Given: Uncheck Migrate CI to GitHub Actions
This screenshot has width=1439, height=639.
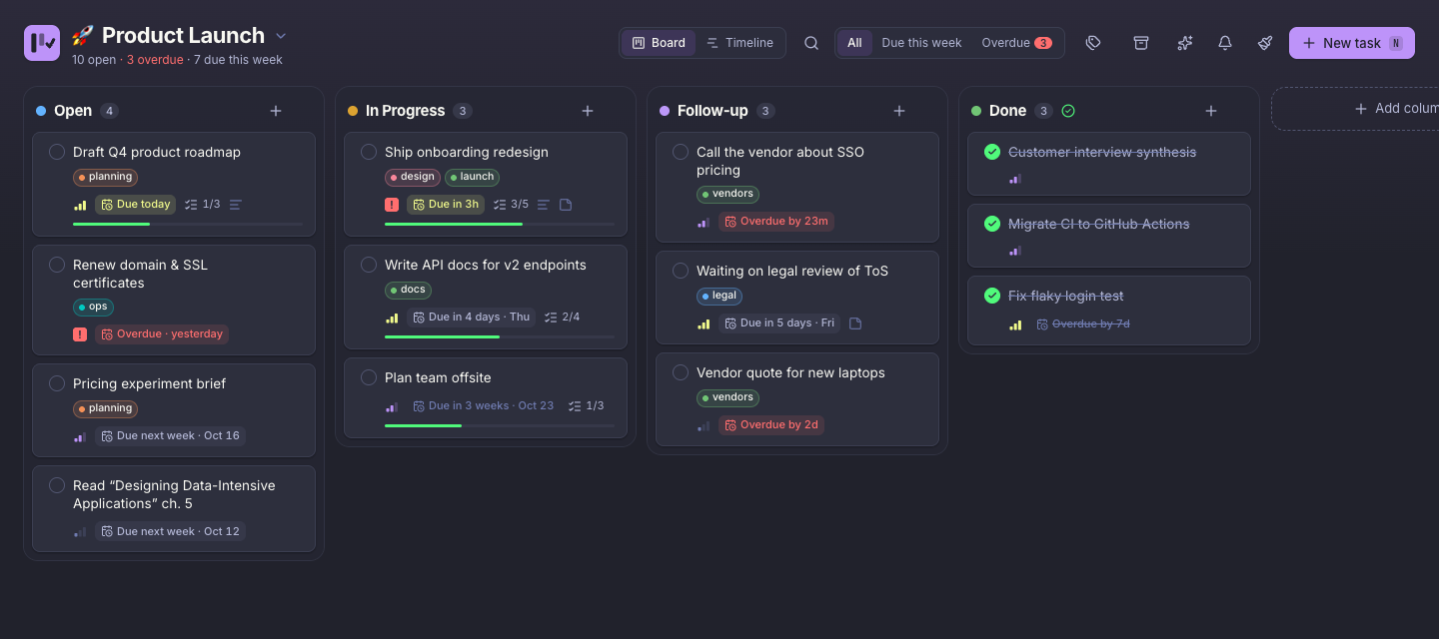Looking at the screenshot, I should click(992, 224).
